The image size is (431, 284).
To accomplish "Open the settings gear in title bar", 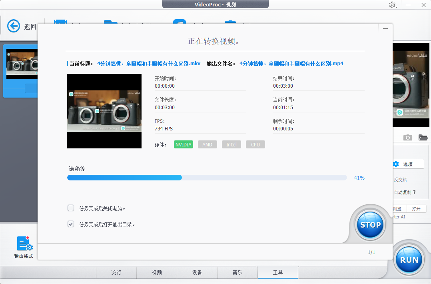I will click(x=392, y=5).
